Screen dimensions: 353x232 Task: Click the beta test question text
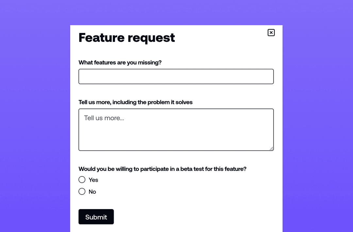[162, 169]
